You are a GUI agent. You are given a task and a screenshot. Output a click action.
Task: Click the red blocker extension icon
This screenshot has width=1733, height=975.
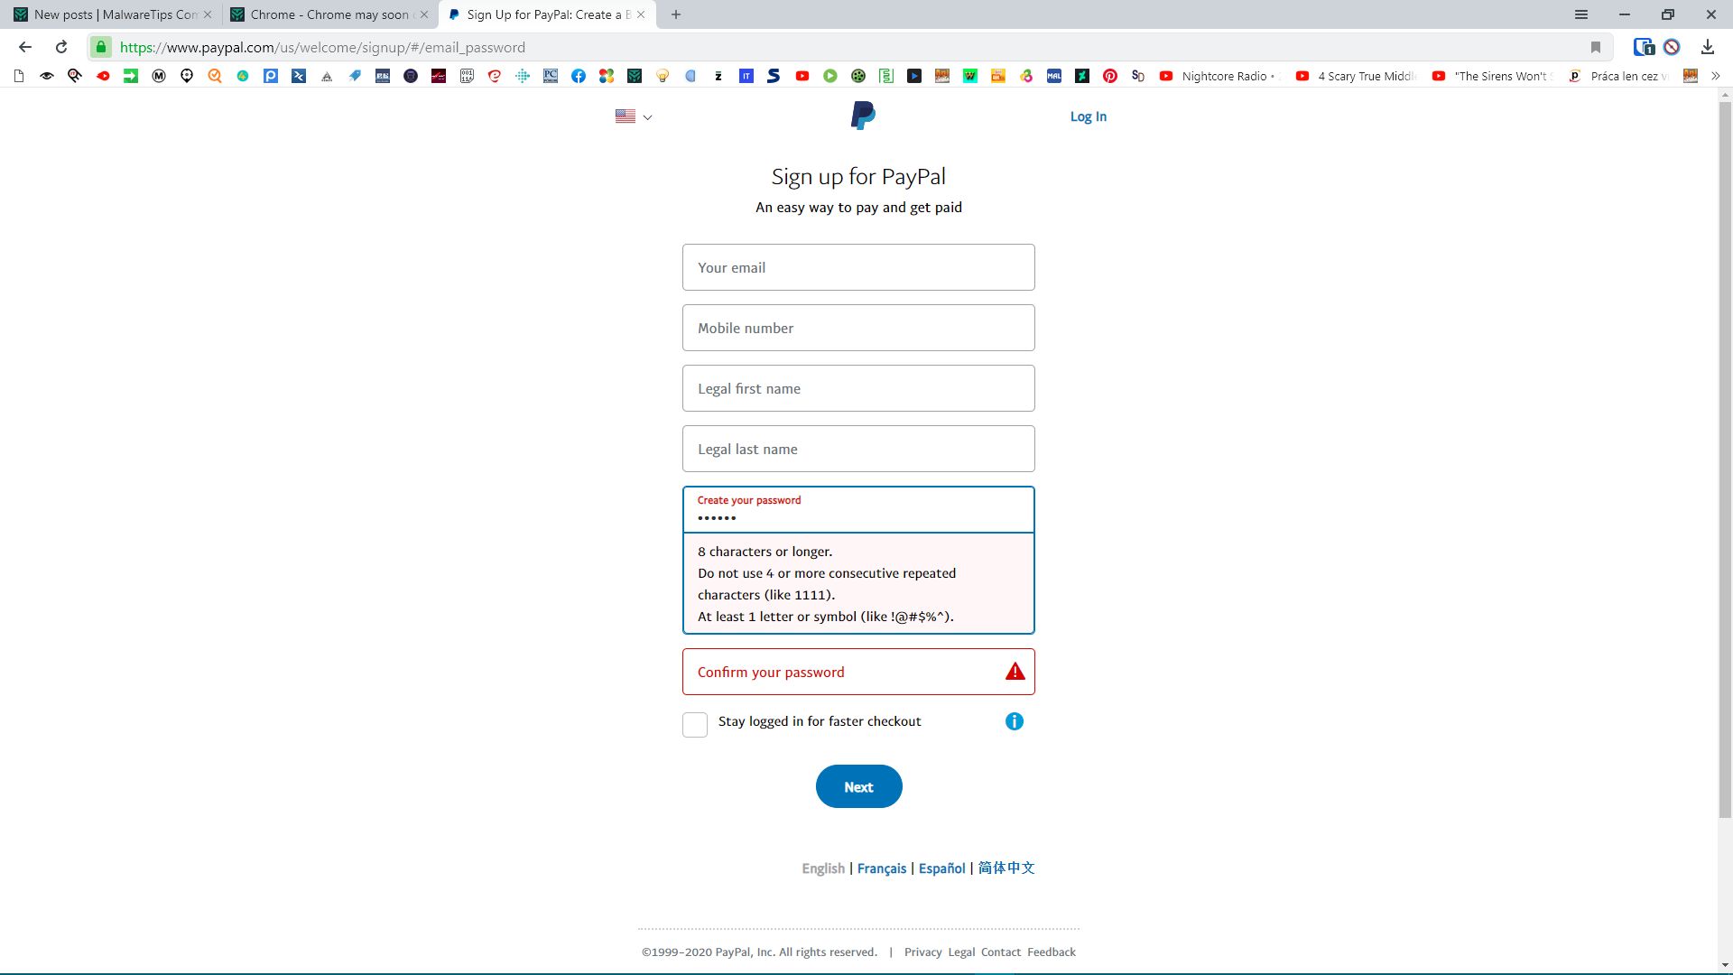point(1672,47)
